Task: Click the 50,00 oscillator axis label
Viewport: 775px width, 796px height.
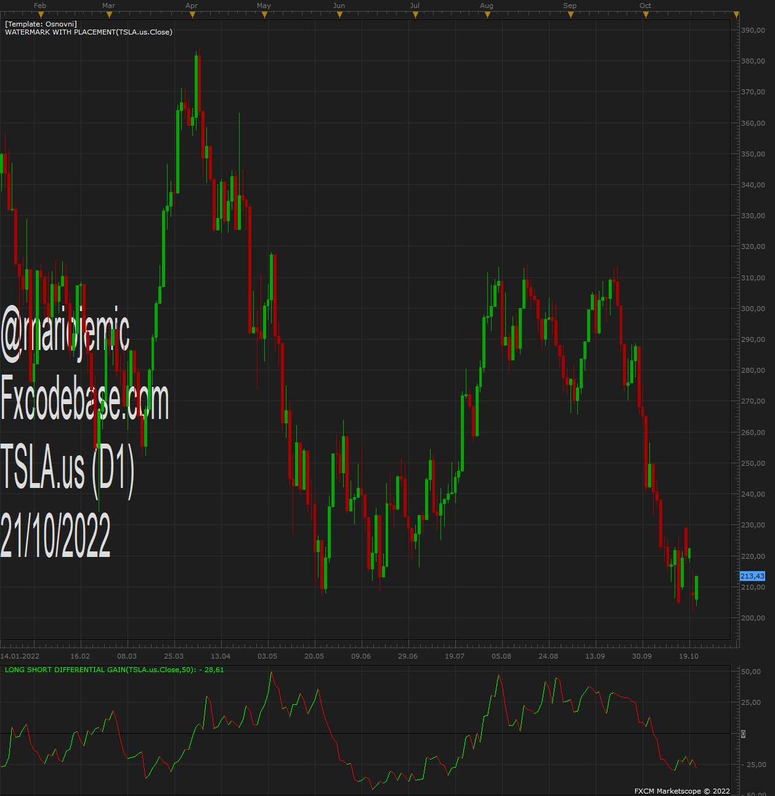Action: (x=751, y=672)
